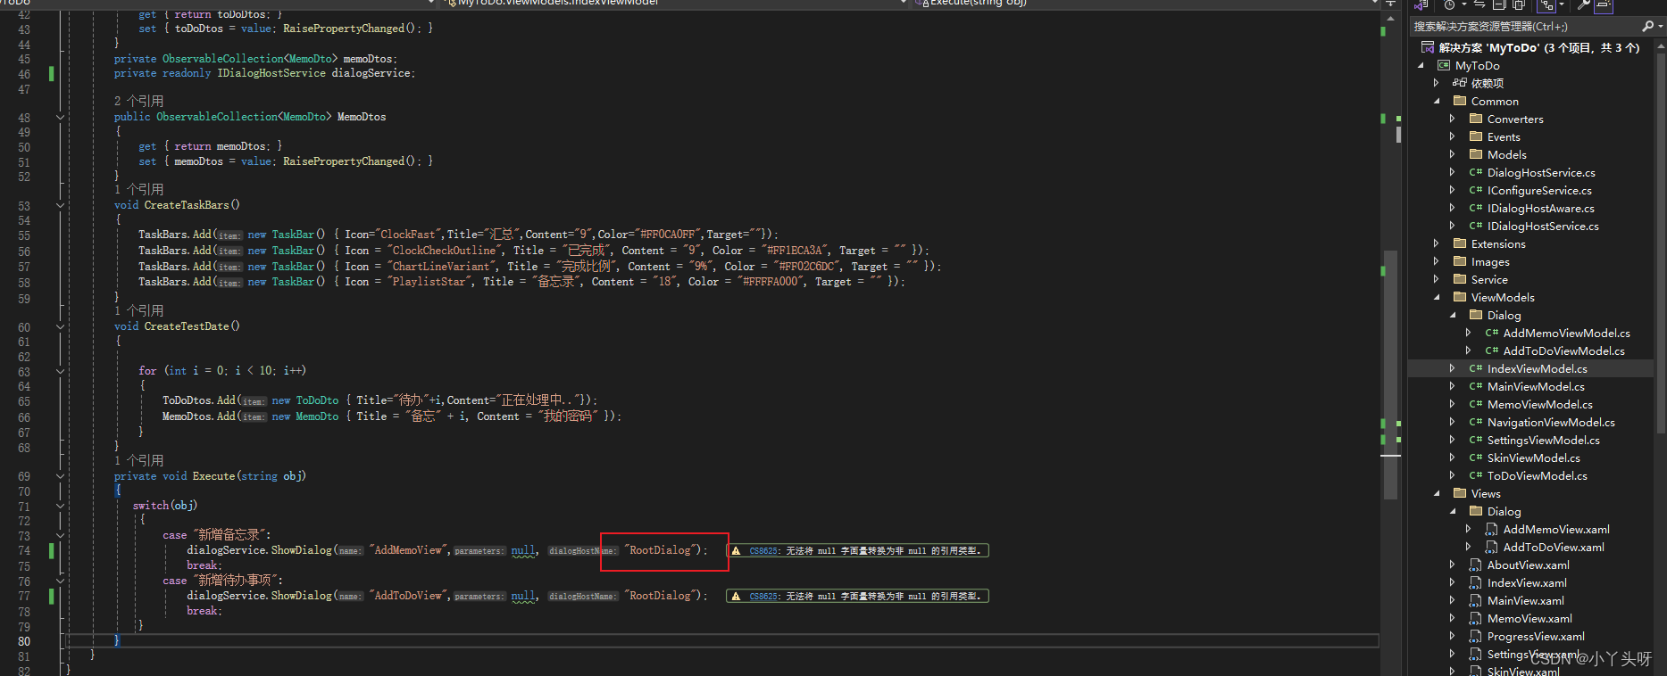Click the folder icon of Images

pyautogui.click(x=1460, y=261)
